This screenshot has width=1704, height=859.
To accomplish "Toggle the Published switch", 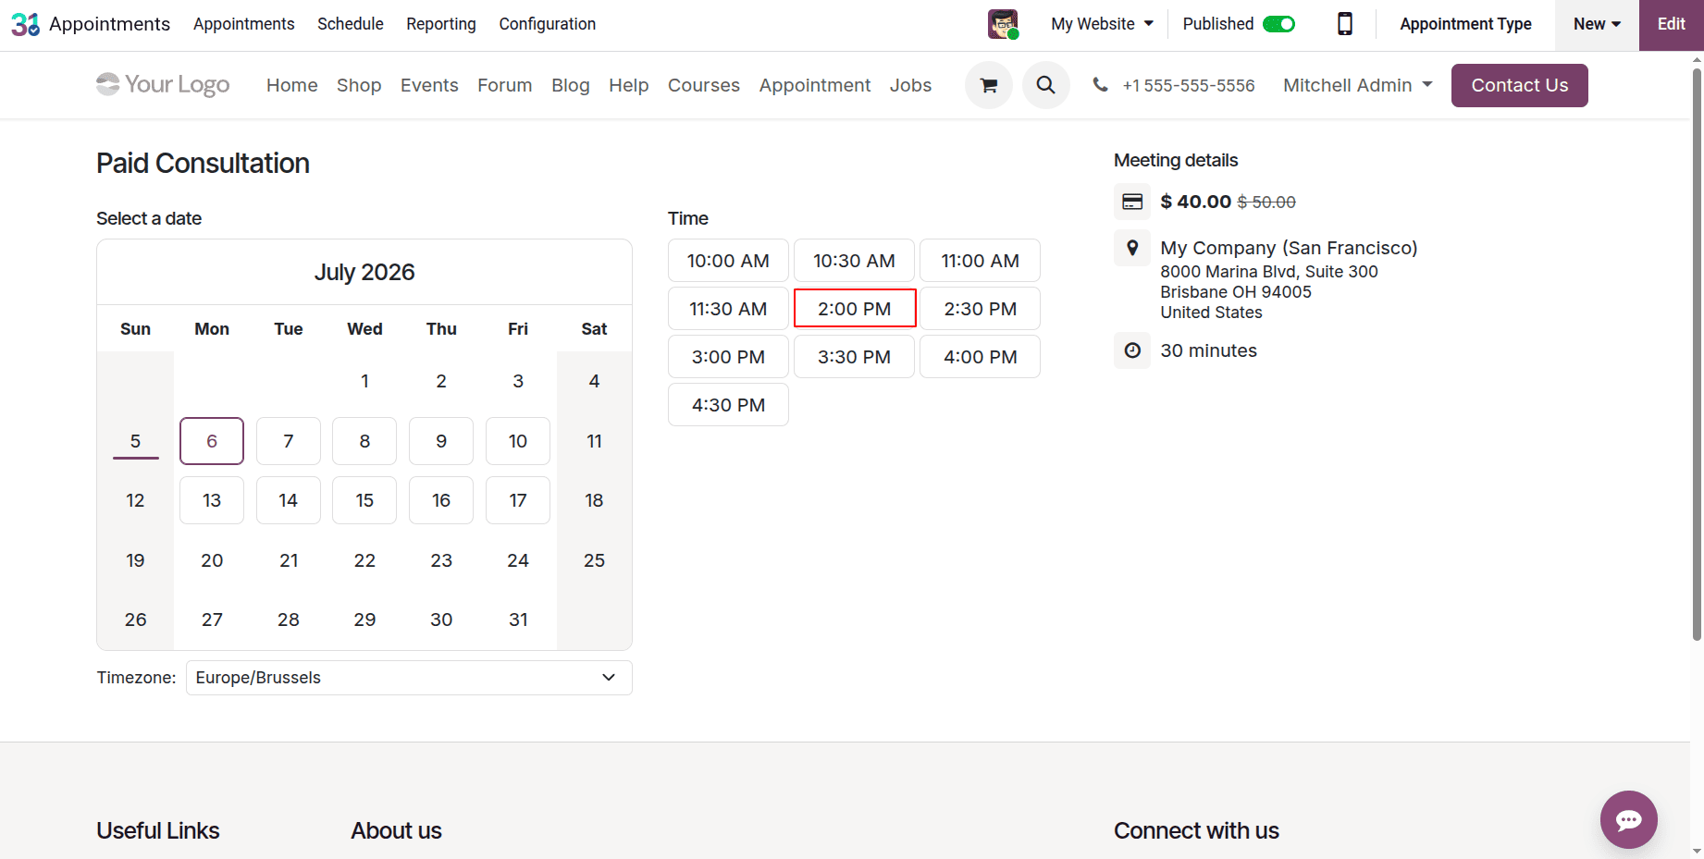I will (1279, 24).
